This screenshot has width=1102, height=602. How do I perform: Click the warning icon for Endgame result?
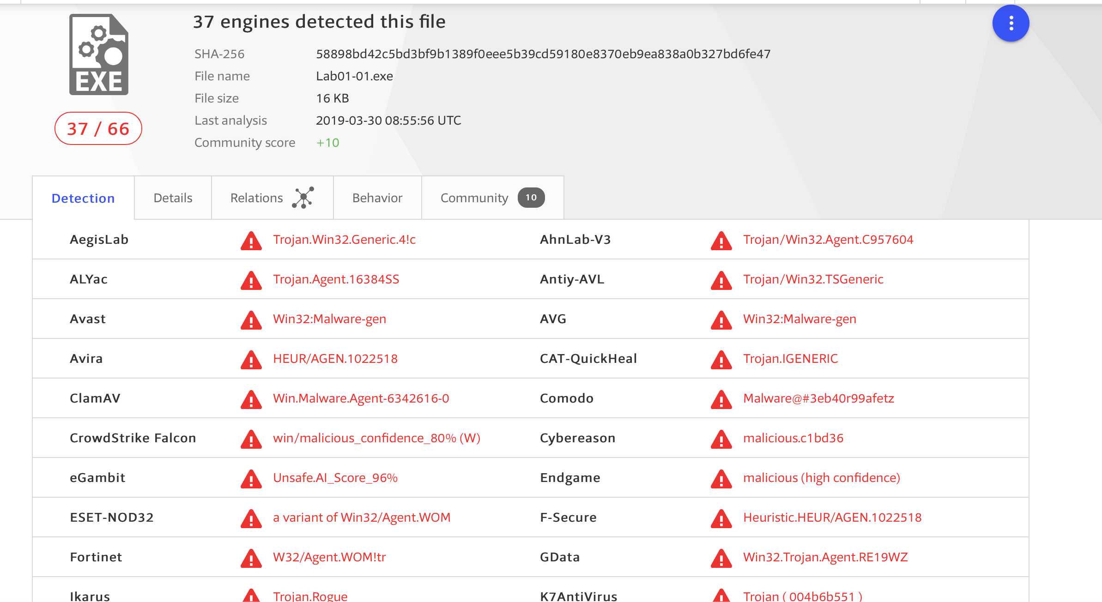tap(721, 479)
